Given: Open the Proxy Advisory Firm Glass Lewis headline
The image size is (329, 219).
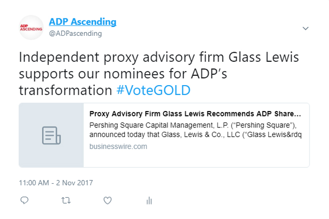Looking at the screenshot, I should click(195, 113).
